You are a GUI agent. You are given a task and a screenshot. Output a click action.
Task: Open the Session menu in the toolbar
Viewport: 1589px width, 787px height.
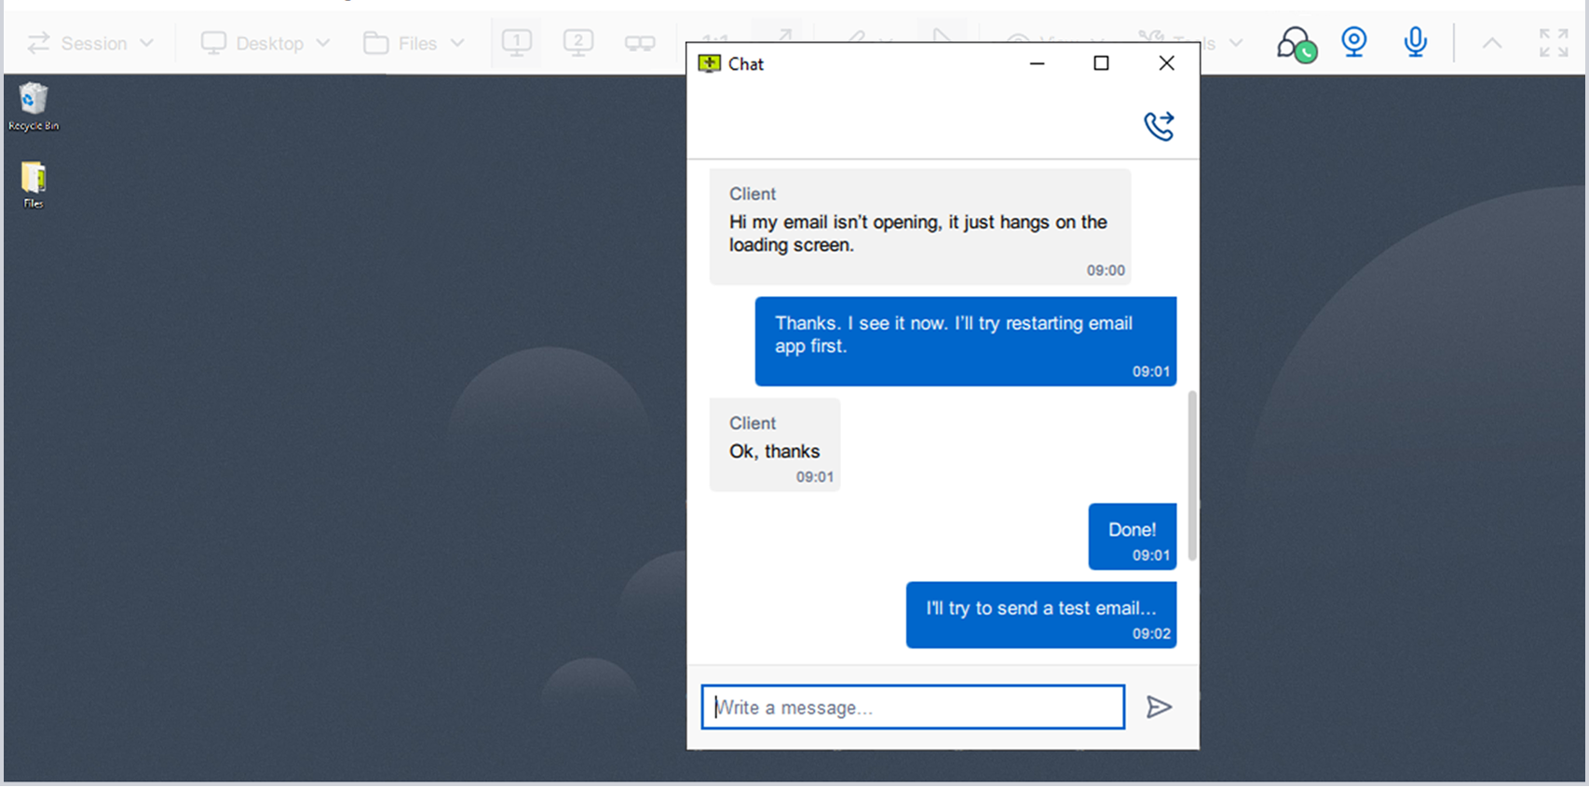89,43
